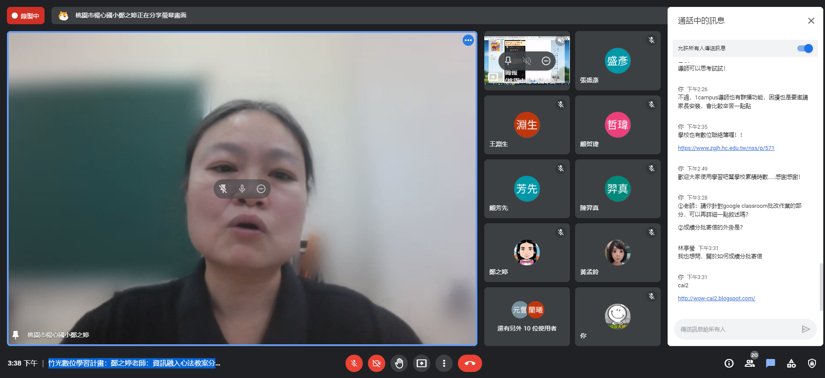Screen dimensions: 825x378
Task: Raise hand using the hand icon
Action: click(399, 363)
